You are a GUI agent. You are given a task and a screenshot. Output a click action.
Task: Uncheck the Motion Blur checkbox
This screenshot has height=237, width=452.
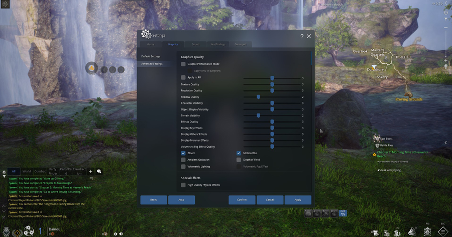tap(239, 153)
